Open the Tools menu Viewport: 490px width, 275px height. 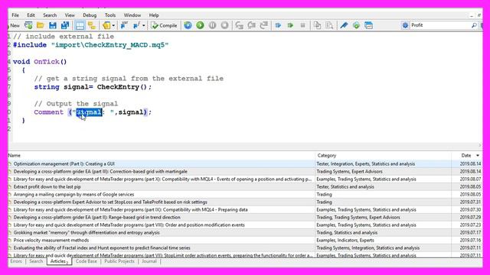(110, 15)
